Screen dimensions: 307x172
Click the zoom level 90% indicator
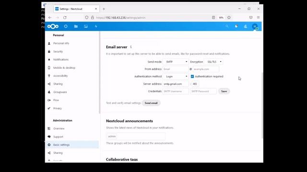pyautogui.click(x=221, y=18)
